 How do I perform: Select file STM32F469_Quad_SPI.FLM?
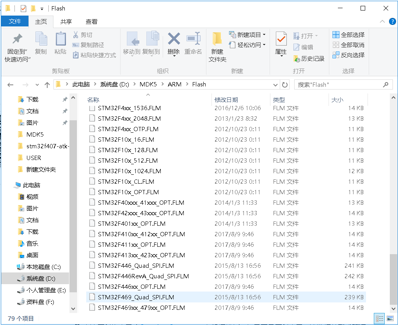pos(226,297)
